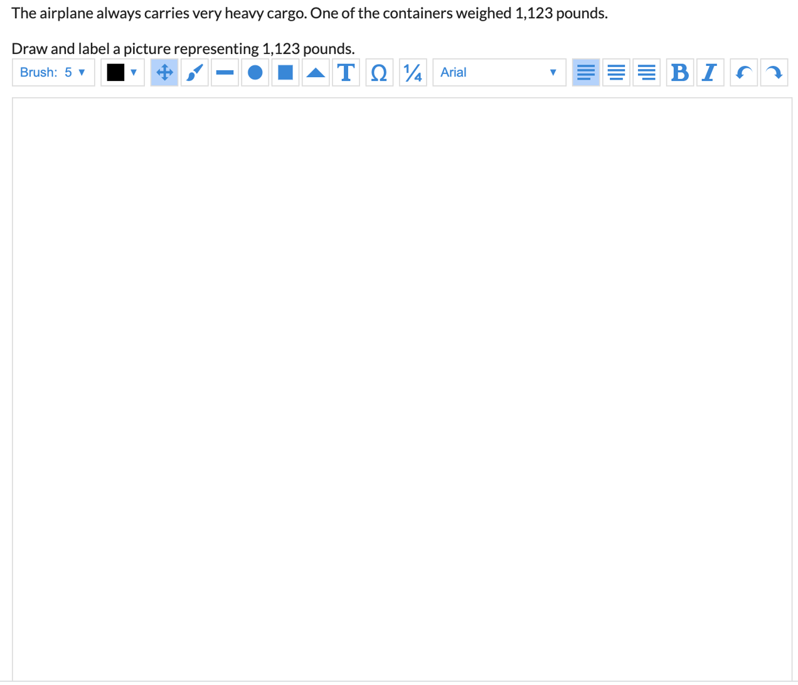Expand the color picker dropdown arrow
Viewport: 798px width, 685px height.
pyautogui.click(x=134, y=73)
